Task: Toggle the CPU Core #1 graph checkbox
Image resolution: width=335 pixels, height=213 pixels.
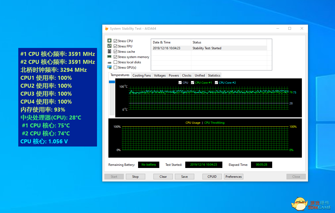Action: [193, 83]
